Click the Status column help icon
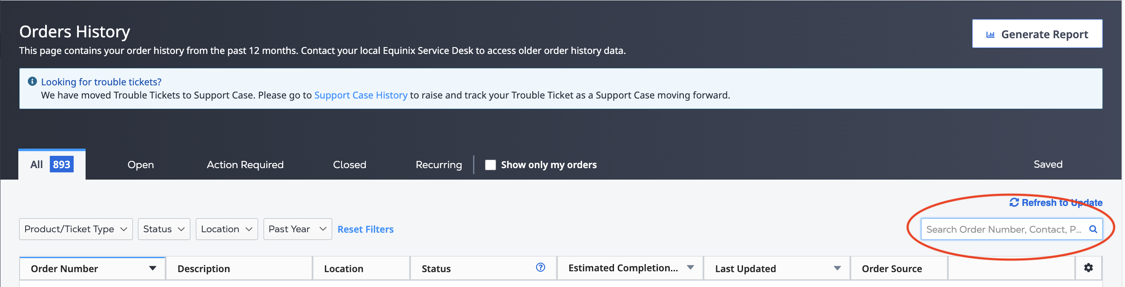This screenshot has width=1125, height=287. [x=540, y=267]
